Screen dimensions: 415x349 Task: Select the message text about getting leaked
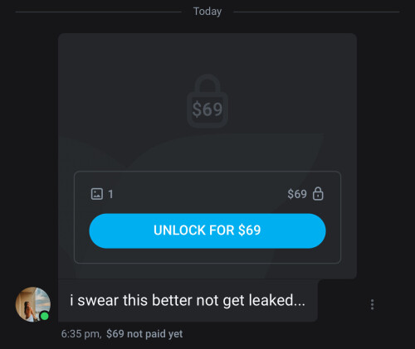pos(188,300)
